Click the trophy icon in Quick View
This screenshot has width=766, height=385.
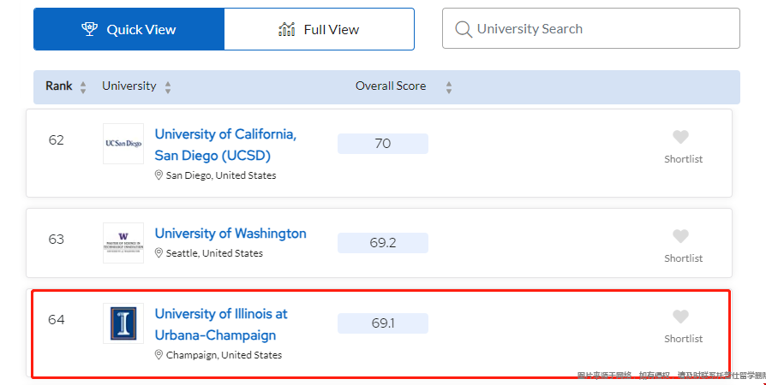[89, 29]
